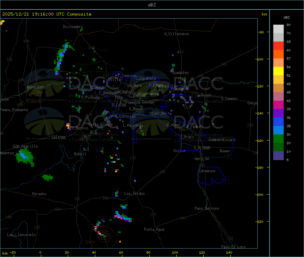
Task: Select the 60 dBZ red legend swatch
Action: coord(278,46)
